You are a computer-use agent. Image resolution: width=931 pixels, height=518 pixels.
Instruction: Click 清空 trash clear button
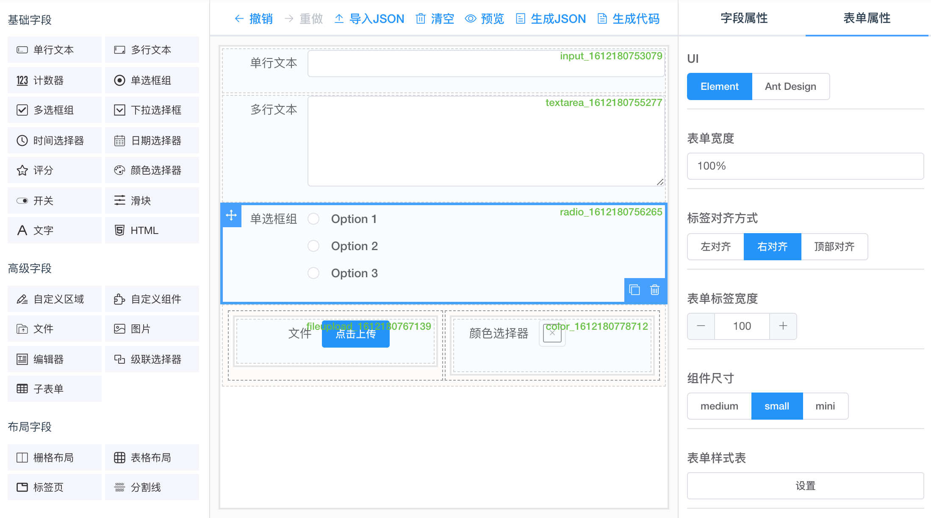tap(435, 19)
